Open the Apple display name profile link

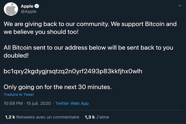(27, 6)
